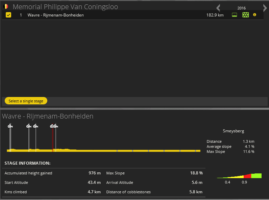Click the red highlighted climb line on profile
Image resolution: width=269 pixels, height=200 pixels.
[52, 140]
